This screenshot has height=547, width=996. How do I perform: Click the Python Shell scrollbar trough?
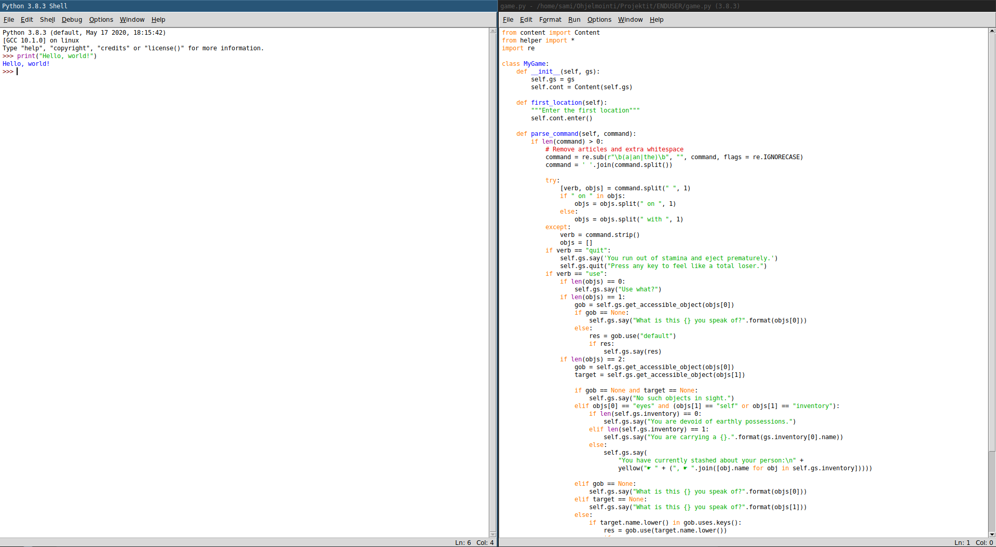click(493, 283)
